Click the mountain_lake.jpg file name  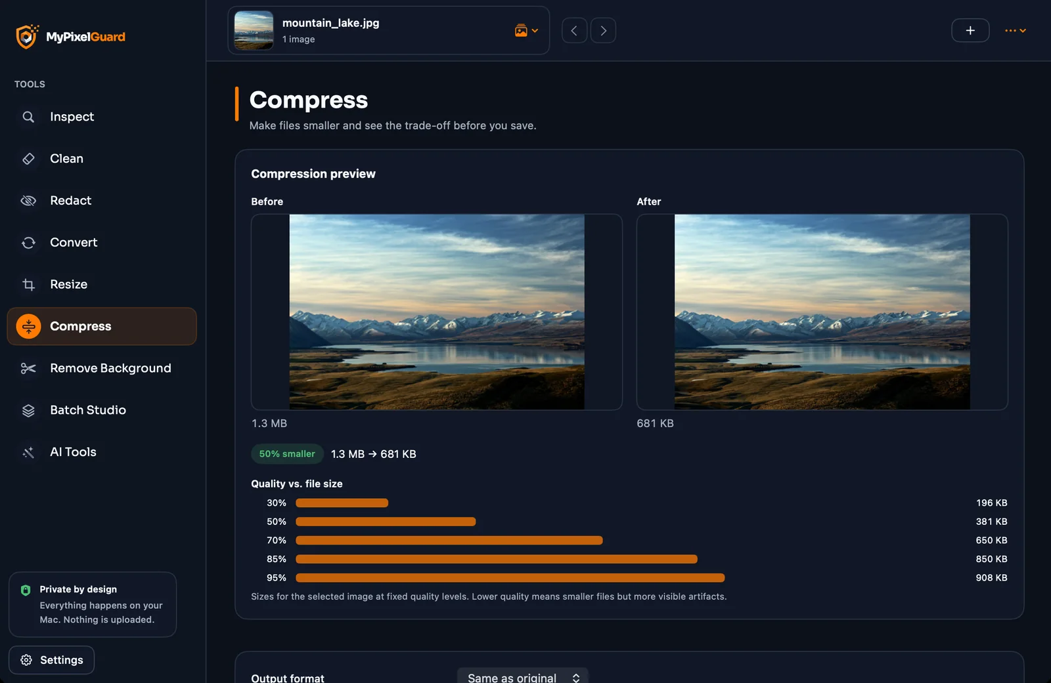(330, 23)
